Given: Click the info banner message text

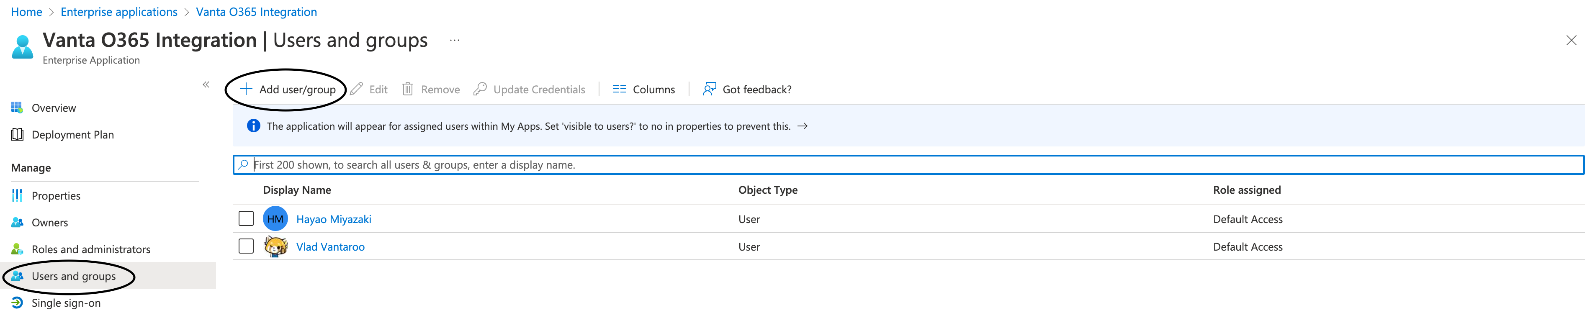Looking at the screenshot, I should (529, 126).
